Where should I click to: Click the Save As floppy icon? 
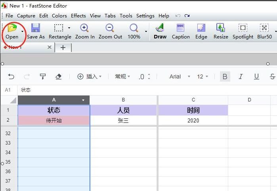(36, 28)
